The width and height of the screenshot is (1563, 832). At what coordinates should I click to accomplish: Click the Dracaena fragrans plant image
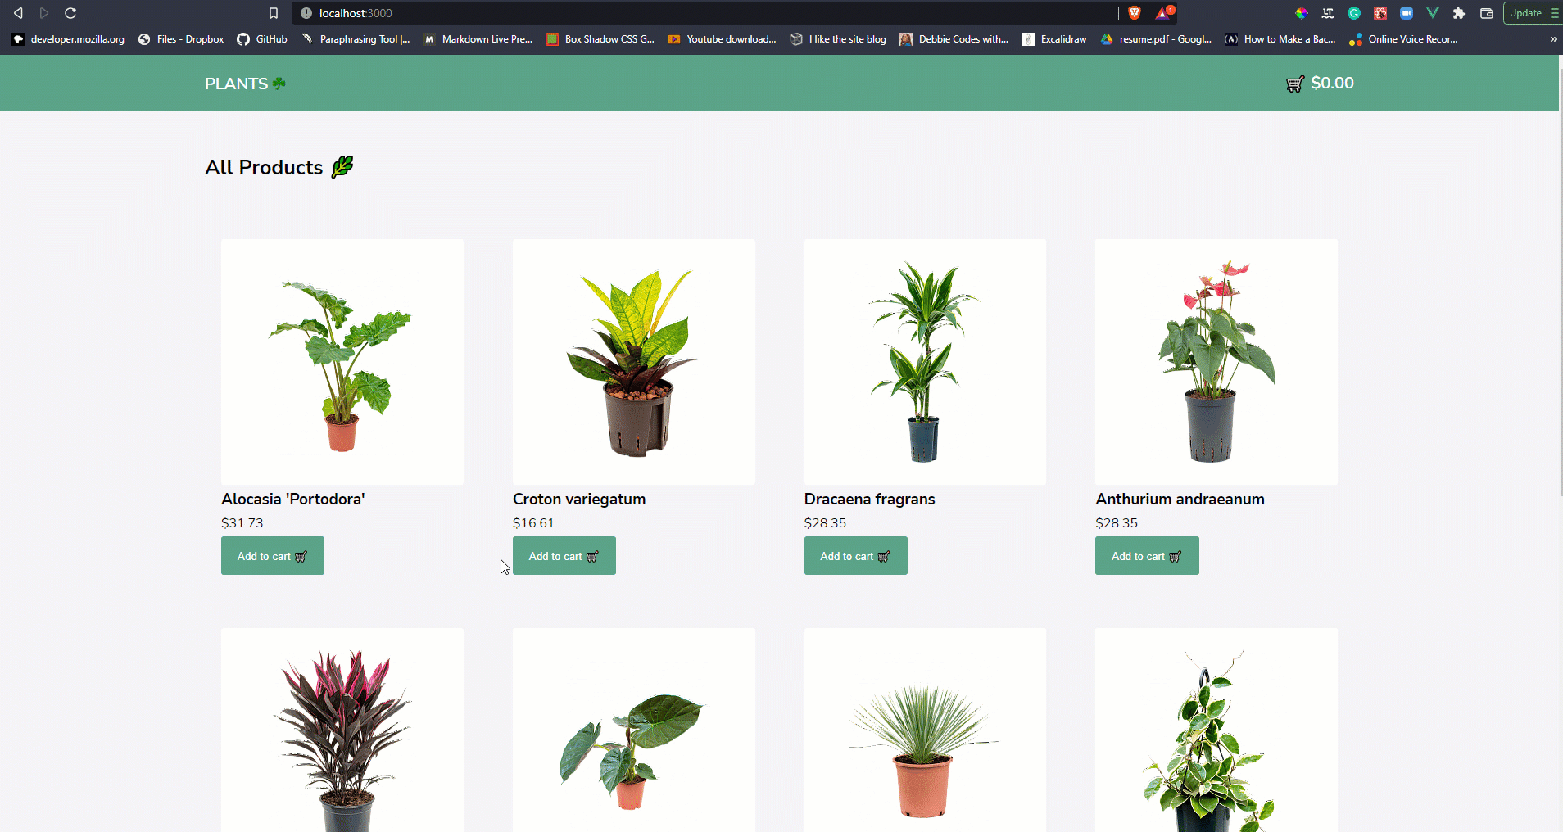tap(925, 362)
